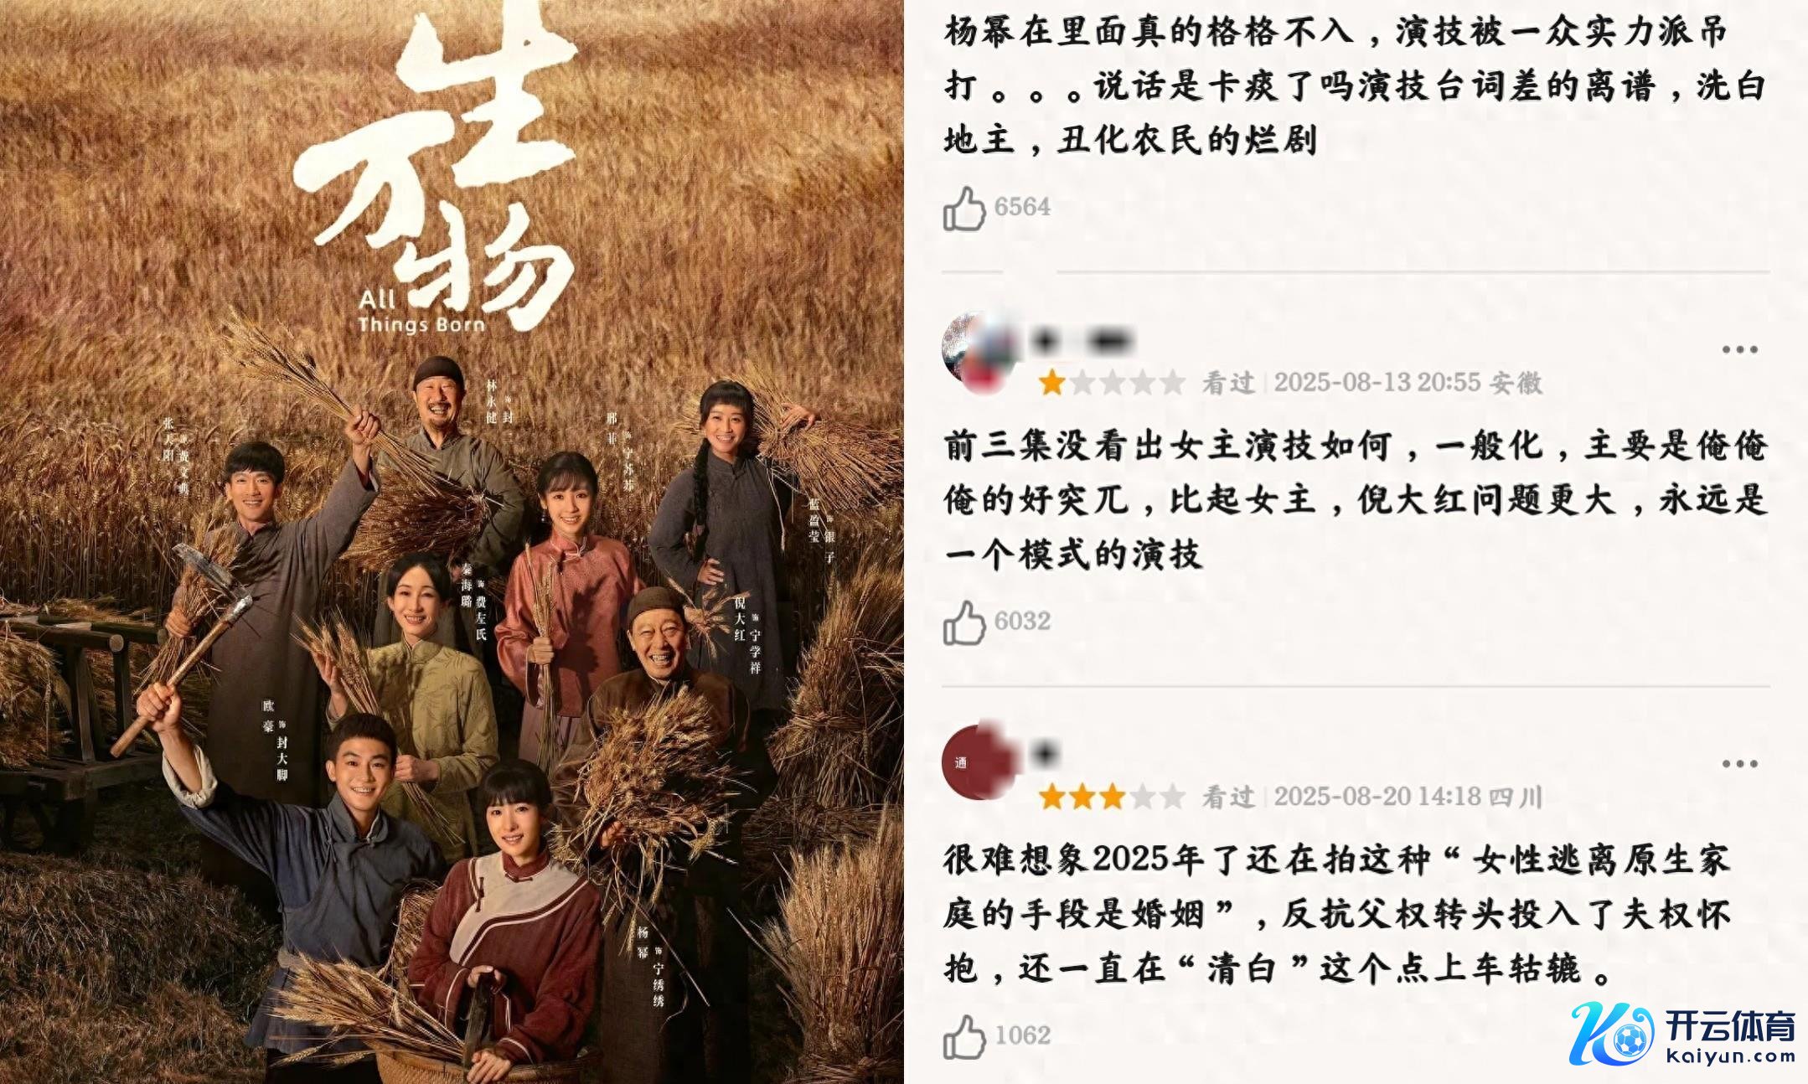The image size is (1808, 1084).
Task: Open the 生万物 poster image
Action: click(x=452, y=542)
